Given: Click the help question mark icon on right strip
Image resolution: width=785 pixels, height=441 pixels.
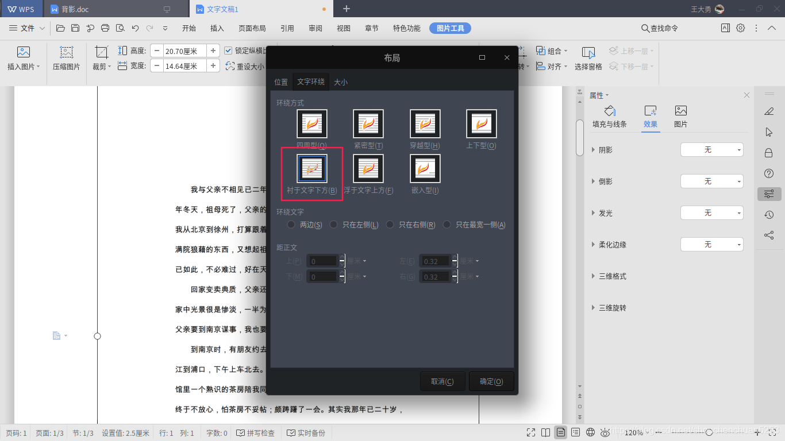Looking at the screenshot, I should (769, 173).
